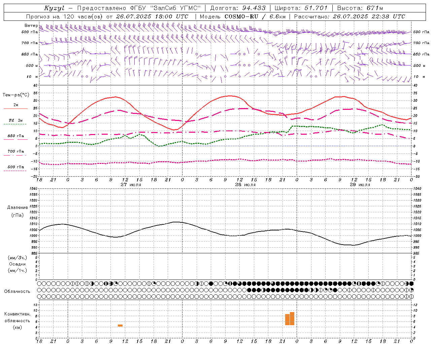Click the Высота: 671м header field
The width and height of the screenshot is (431, 344).
(x=360, y=8)
